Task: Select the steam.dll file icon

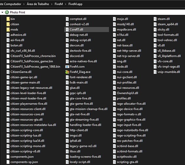Action: coord(155,19)
